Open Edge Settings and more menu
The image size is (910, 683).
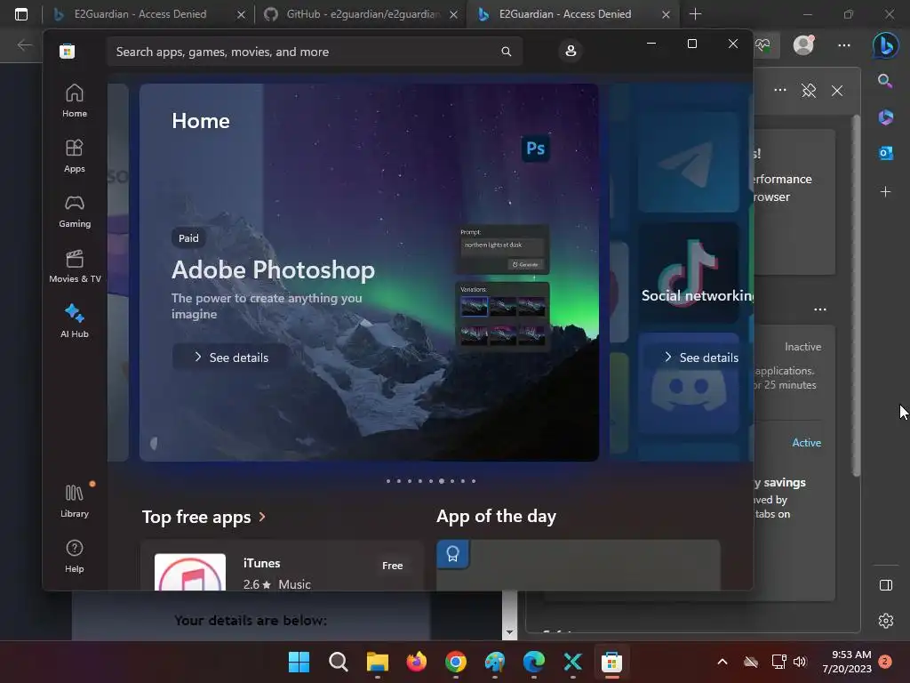click(x=844, y=45)
